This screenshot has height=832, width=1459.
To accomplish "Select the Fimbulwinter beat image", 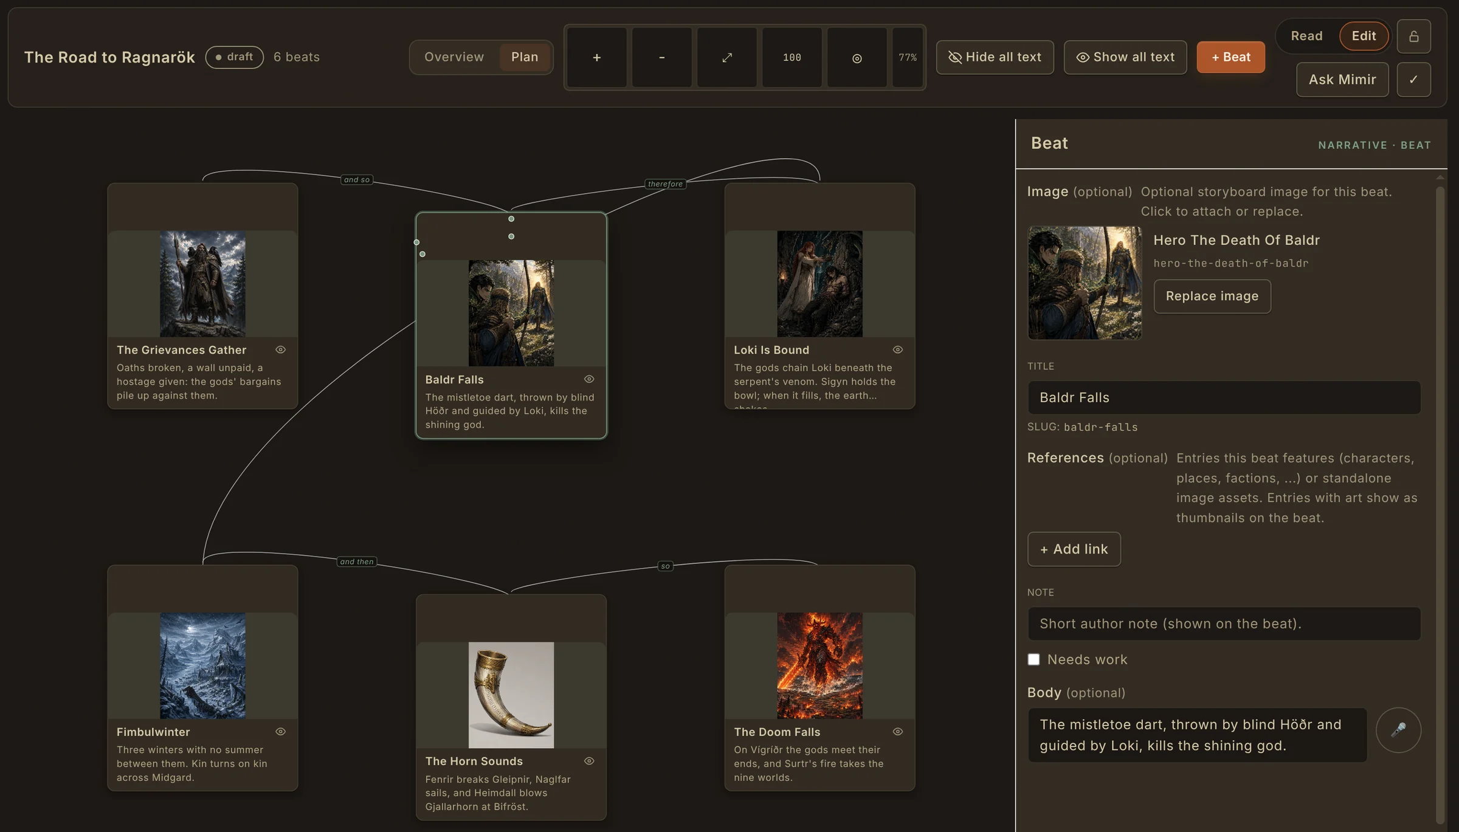I will click(202, 665).
